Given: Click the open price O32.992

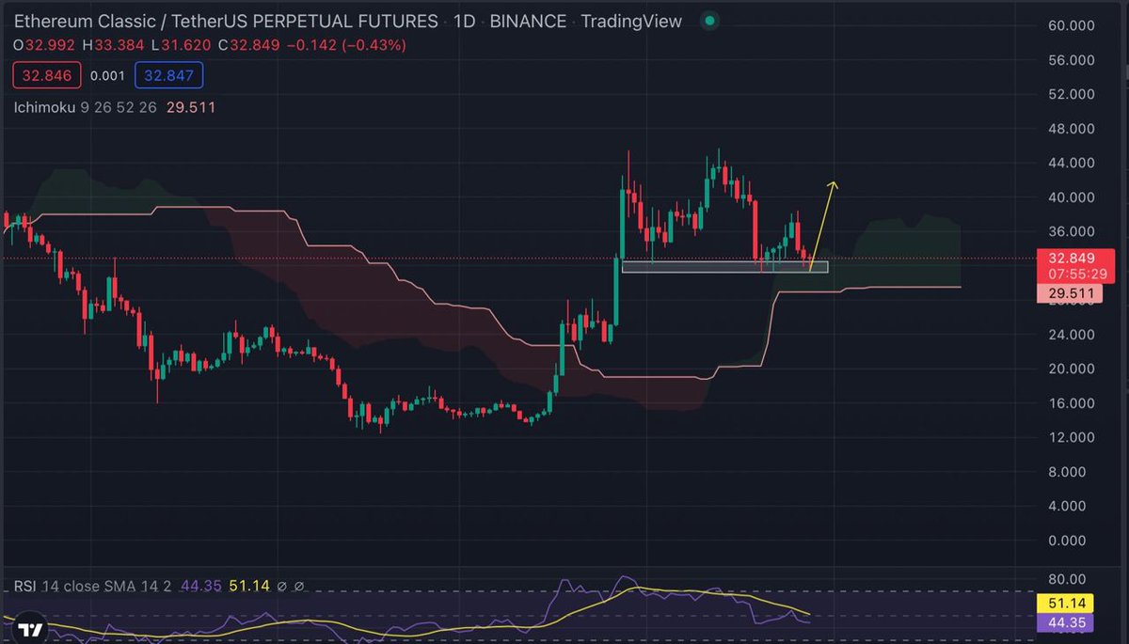Looking at the screenshot, I should (x=44, y=45).
